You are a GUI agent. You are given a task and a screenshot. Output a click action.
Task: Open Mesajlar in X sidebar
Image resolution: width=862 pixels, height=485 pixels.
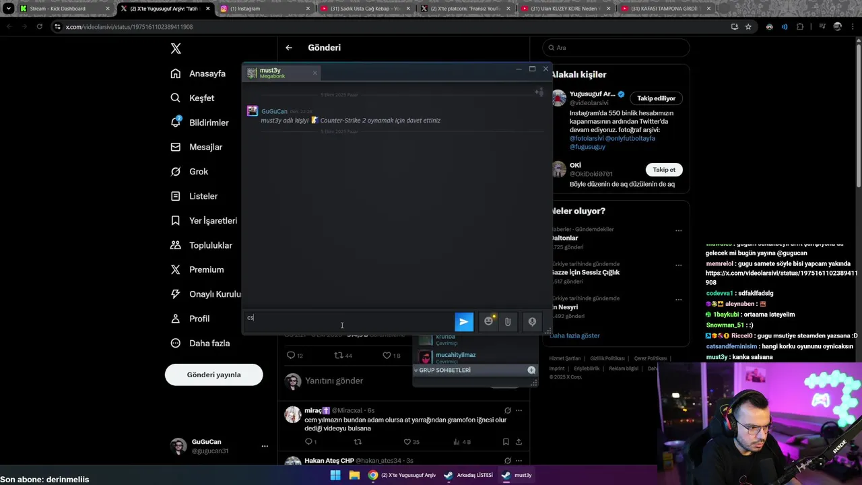pyautogui.click(x=196, y=147)
